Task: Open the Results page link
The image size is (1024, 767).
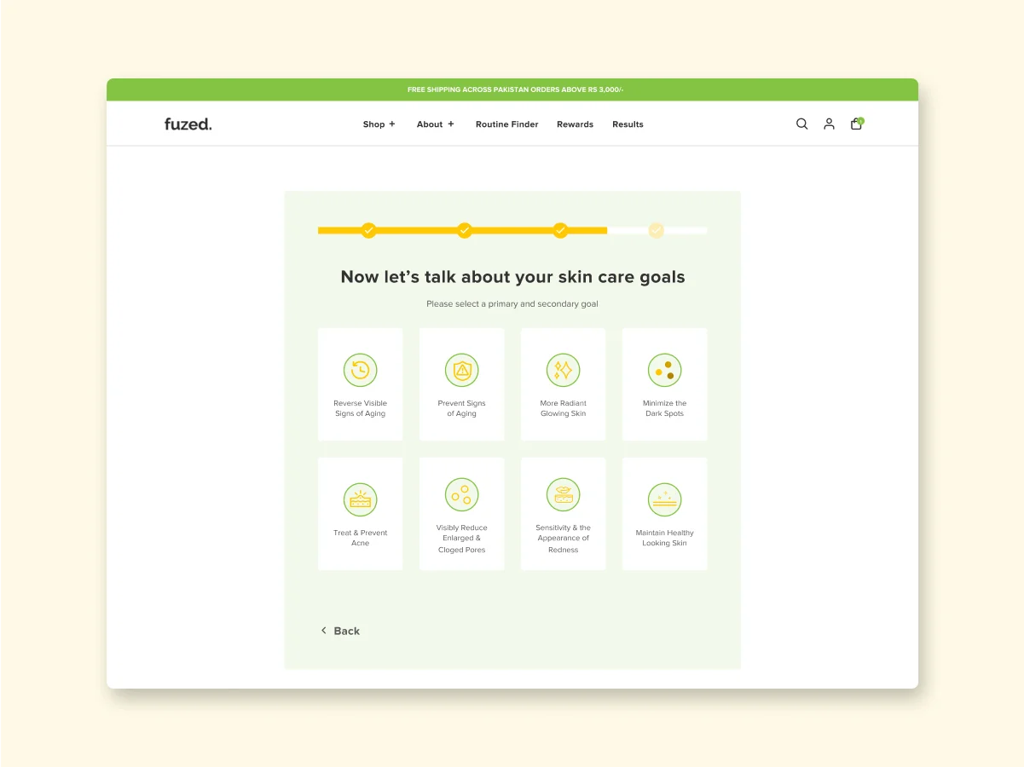Action: pos(628,124)
